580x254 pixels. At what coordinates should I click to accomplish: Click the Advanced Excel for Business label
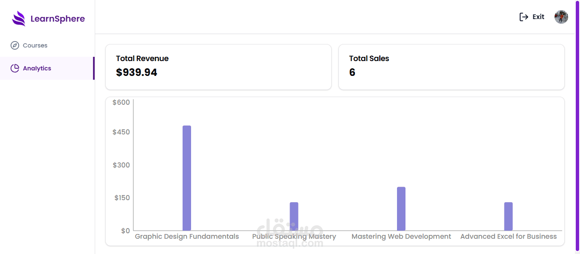508,237
